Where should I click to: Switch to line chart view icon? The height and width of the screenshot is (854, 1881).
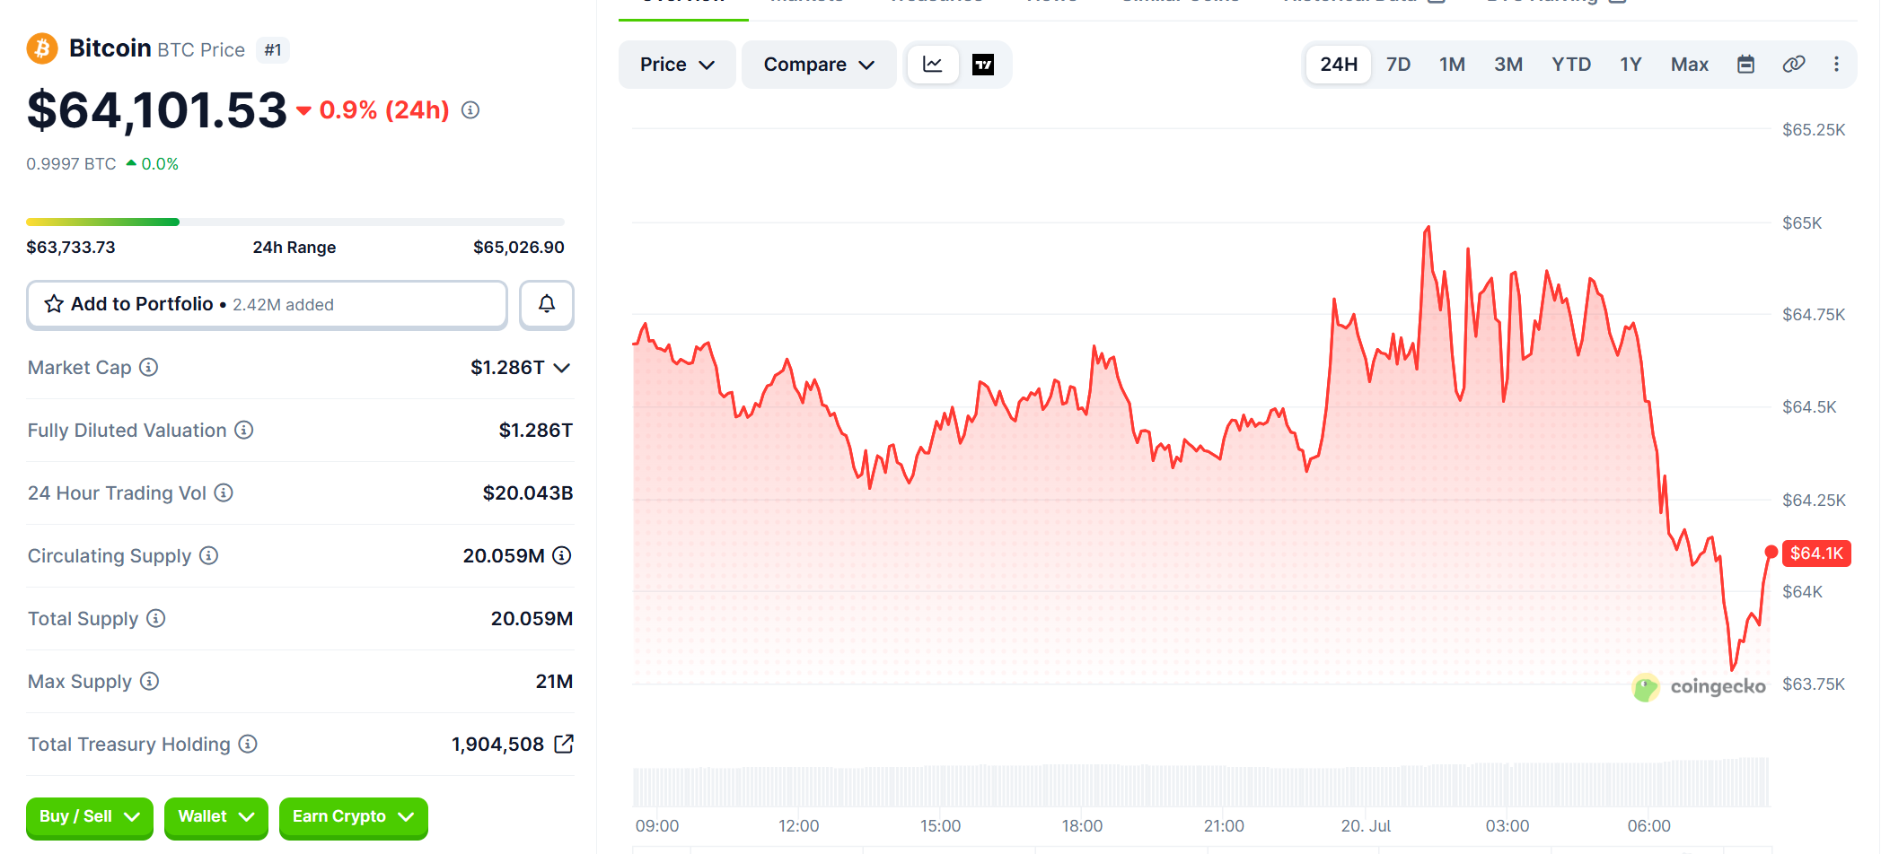933,65
